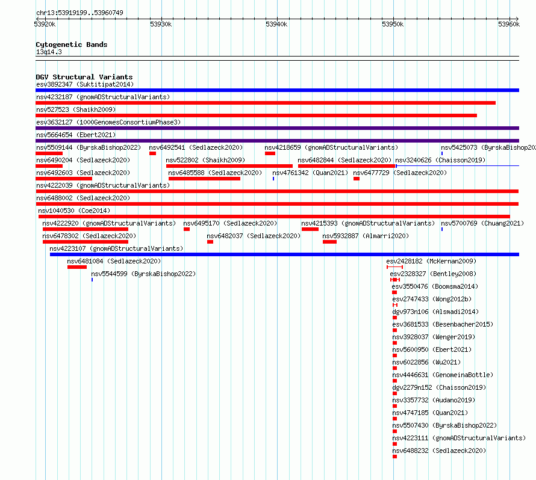Viewport: 536px width, 480px height.
Task: Open nsv5664654 (Ebert2021) variant label
Action: pos(76,135)
